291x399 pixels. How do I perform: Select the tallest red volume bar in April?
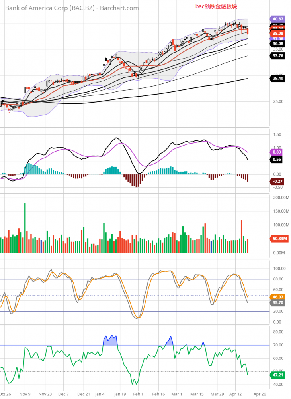[241, 236]
